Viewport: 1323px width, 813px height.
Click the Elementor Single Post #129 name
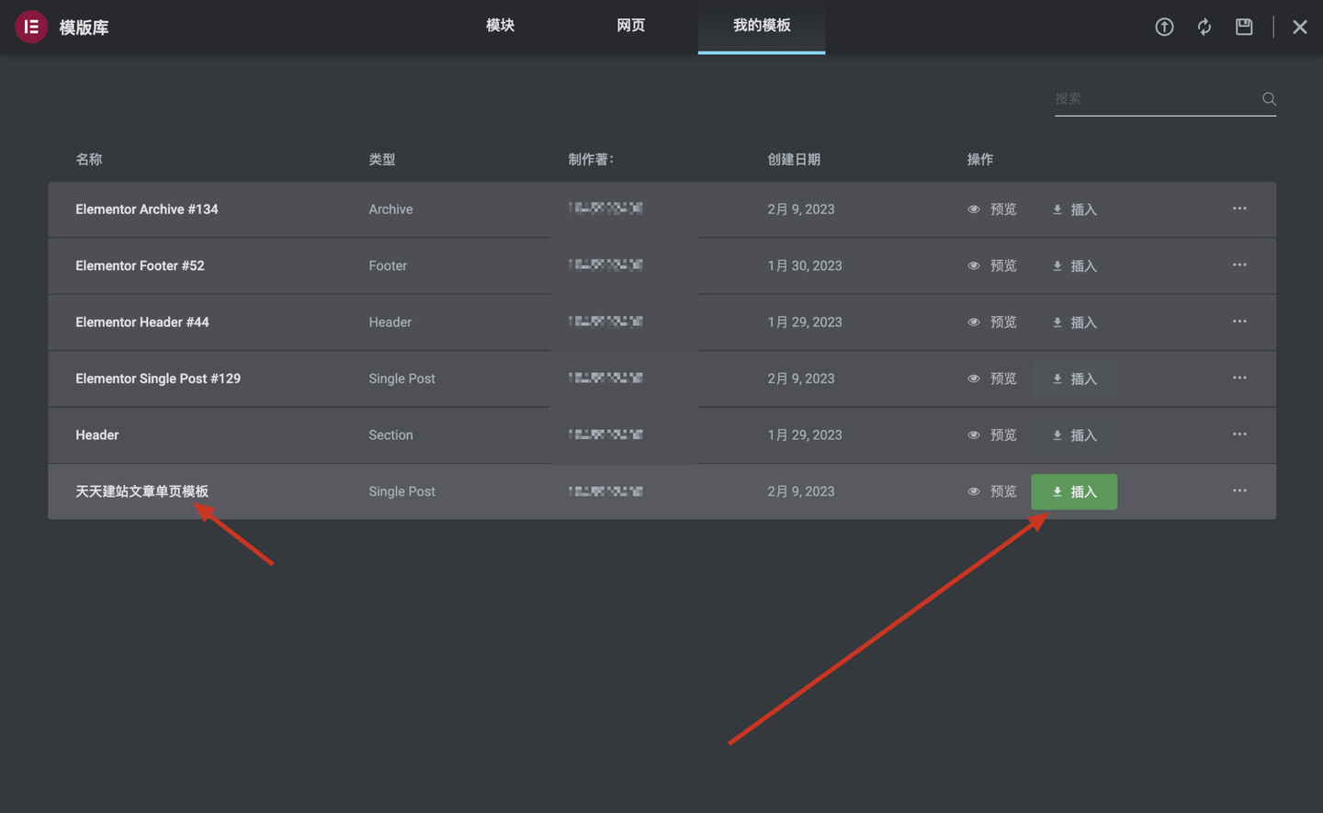(158, 378)
